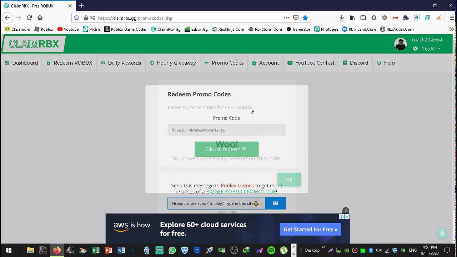
Task: Reload the current page
Action: 29,18
